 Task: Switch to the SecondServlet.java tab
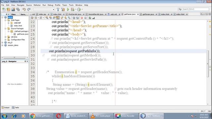coord(96,14)
